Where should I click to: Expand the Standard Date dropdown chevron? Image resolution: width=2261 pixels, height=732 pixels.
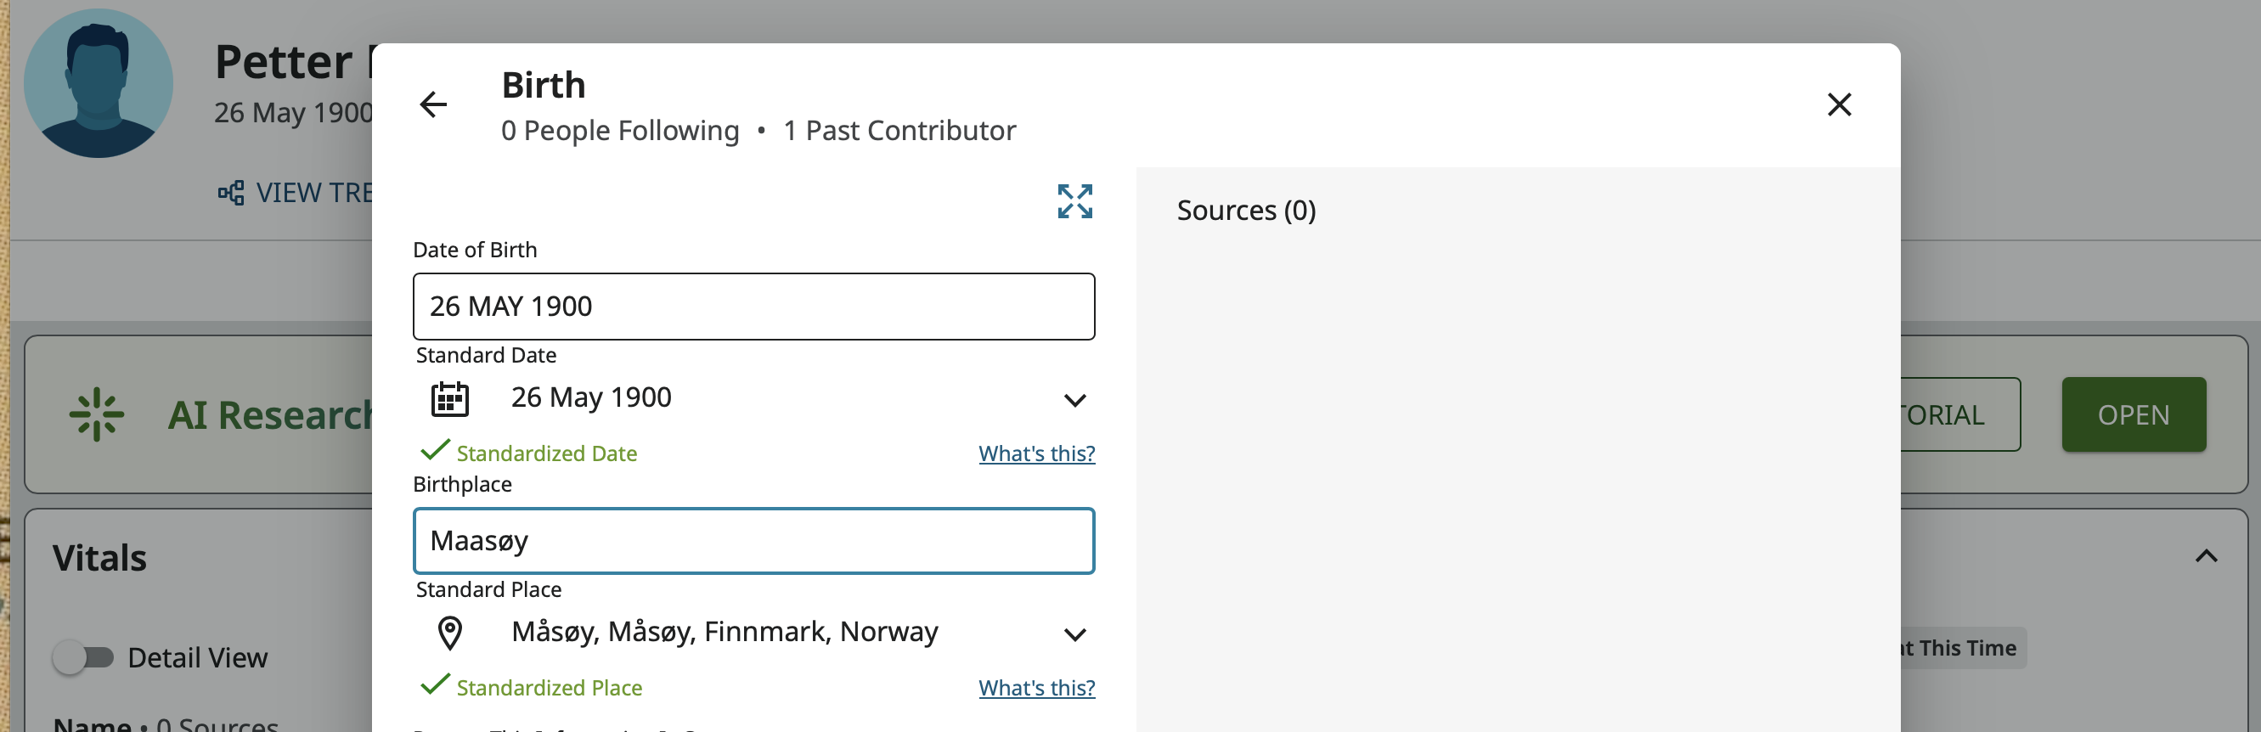pyautogui.click(x=1074, y=401)
